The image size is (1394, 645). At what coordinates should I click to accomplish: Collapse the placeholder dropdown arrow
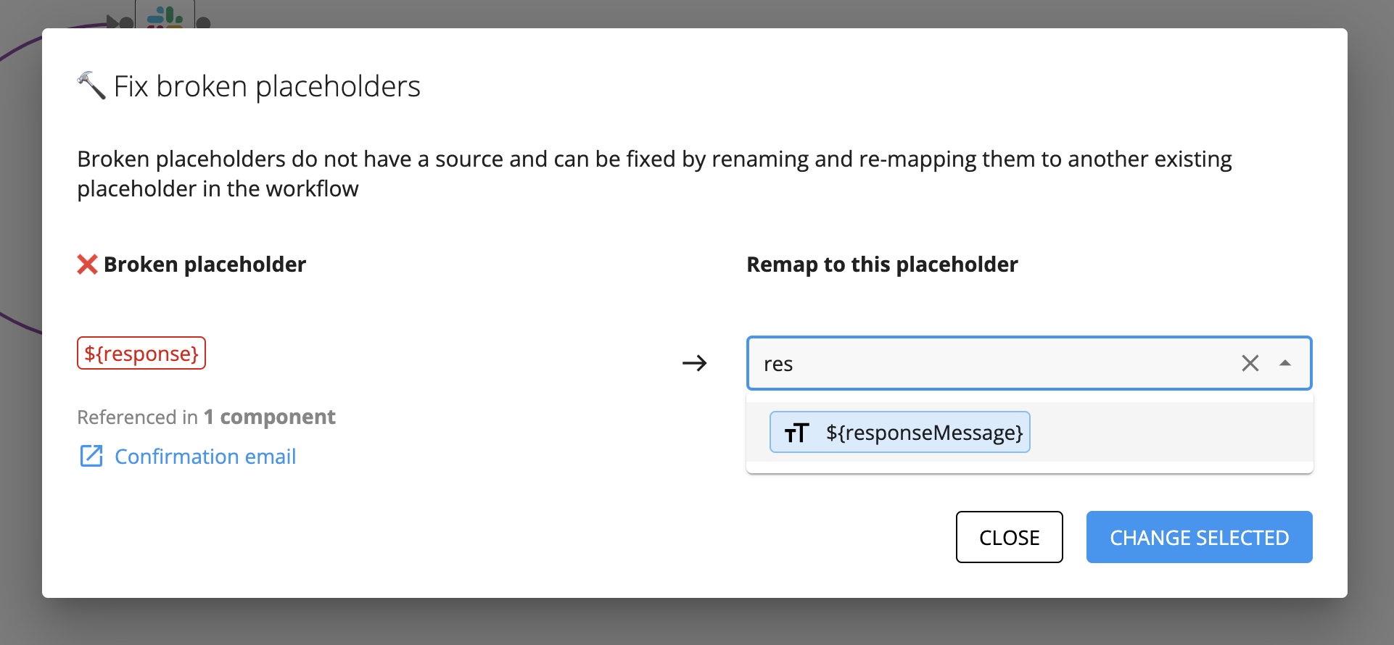tap(1285, 363)
